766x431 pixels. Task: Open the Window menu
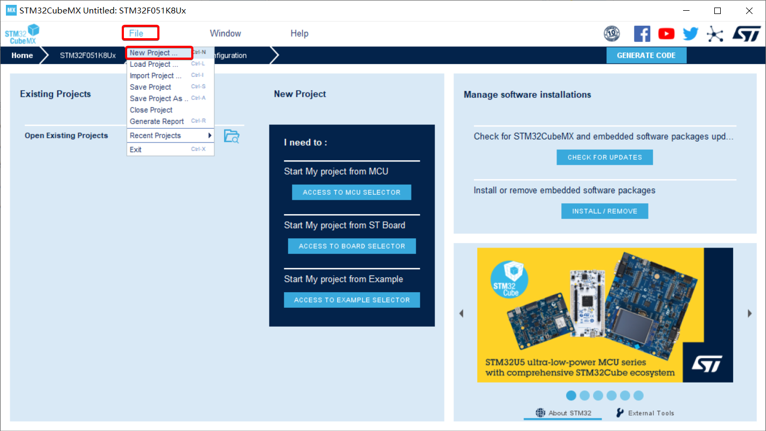[225, 33]
